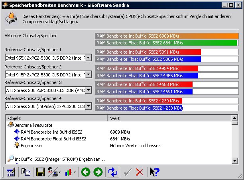Click the context help cursor question icon
Viewport: 244px width, 180px height.
point(155,172)
